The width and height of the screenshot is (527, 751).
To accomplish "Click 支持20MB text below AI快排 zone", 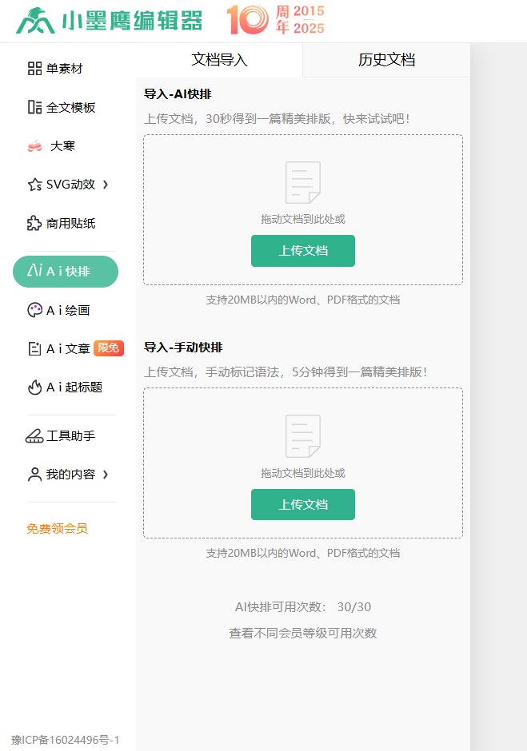I will [303, 300].
